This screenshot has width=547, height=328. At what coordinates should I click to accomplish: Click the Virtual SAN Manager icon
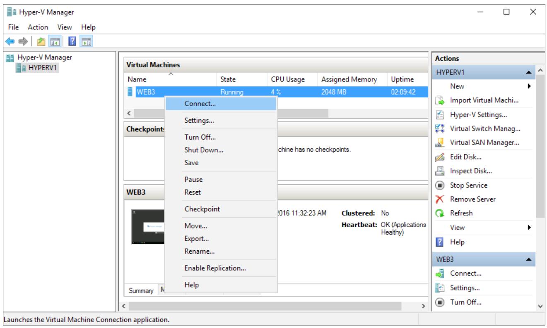pyautogui.click(x=440, y=143)
